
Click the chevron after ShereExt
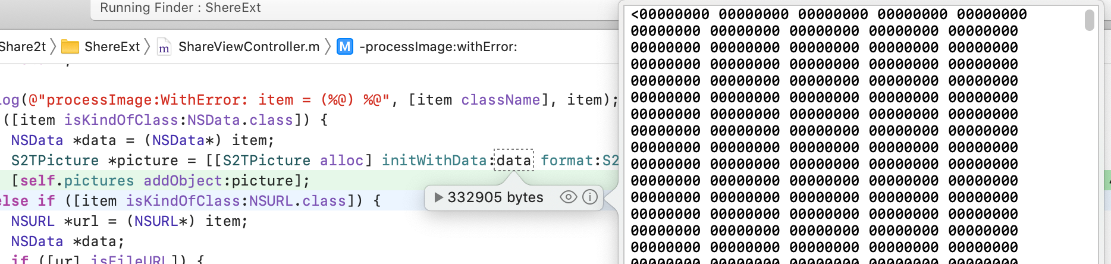[x=147, y=46]
